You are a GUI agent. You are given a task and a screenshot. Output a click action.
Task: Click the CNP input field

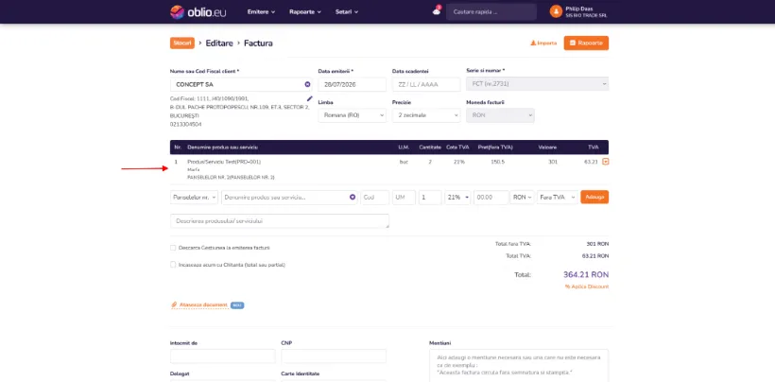click(334, 356)
